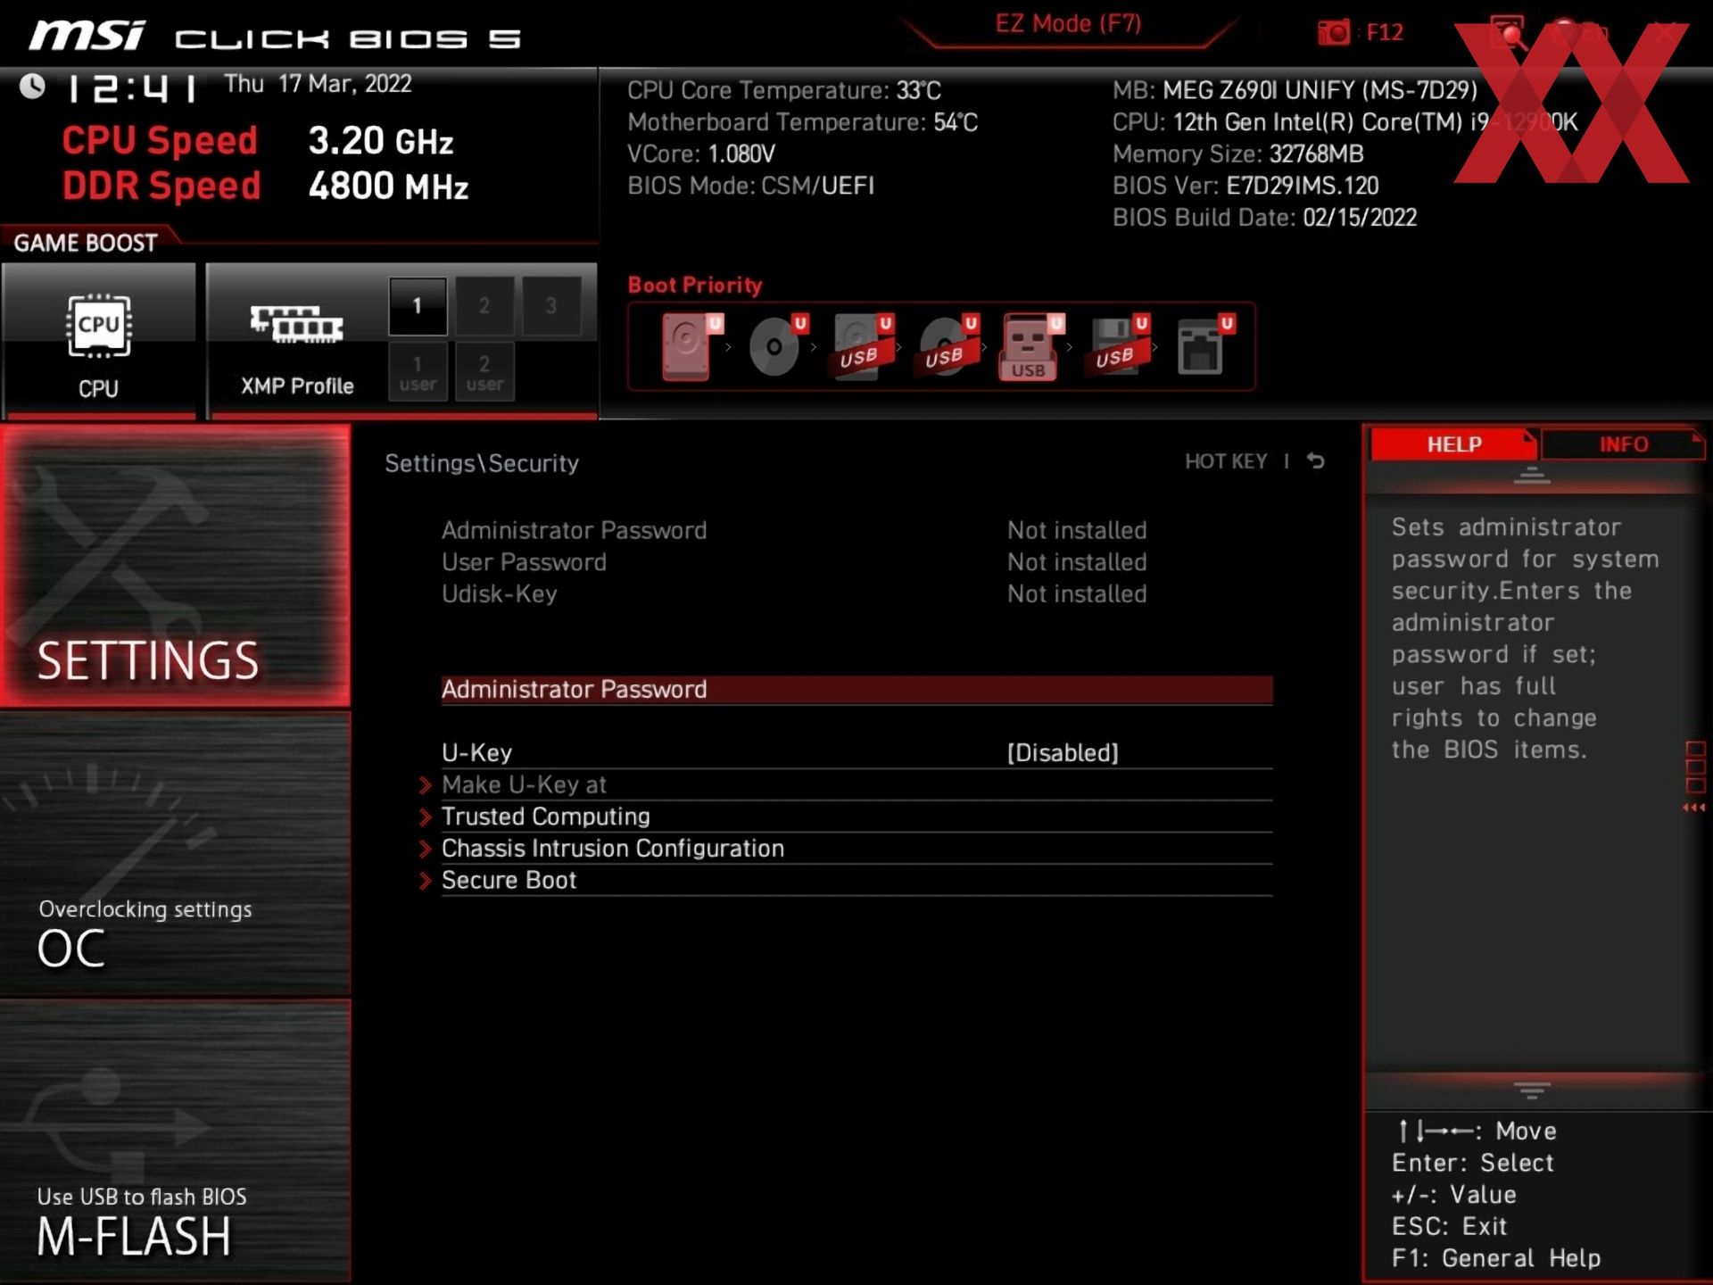Click the back arrow next to HOT KEY
Viewport: 1713px width, 1285px height.
click(x=1316, y=461)
